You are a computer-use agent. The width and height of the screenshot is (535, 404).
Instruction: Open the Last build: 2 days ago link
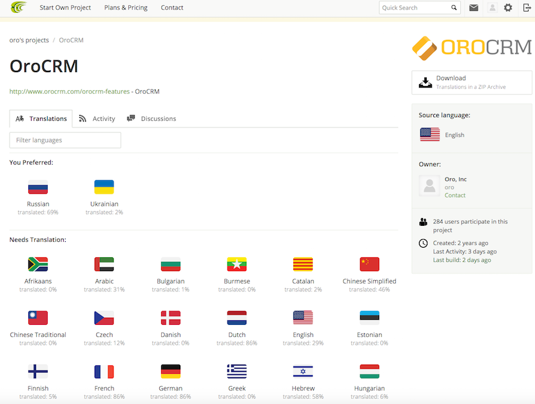462,260
